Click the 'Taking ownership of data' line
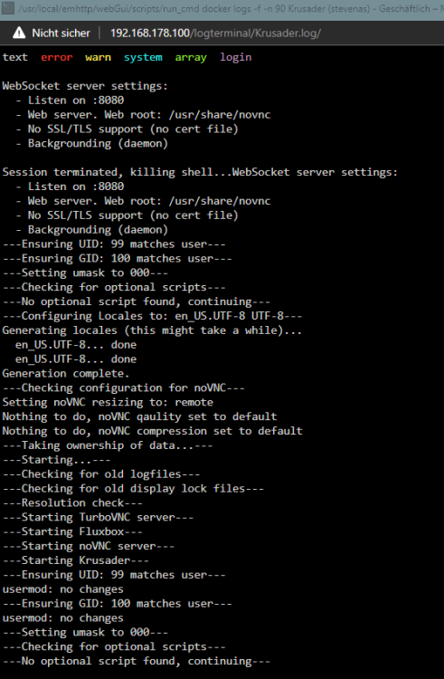The height and width of the screenshot is (679, 444). pos(108,445)
